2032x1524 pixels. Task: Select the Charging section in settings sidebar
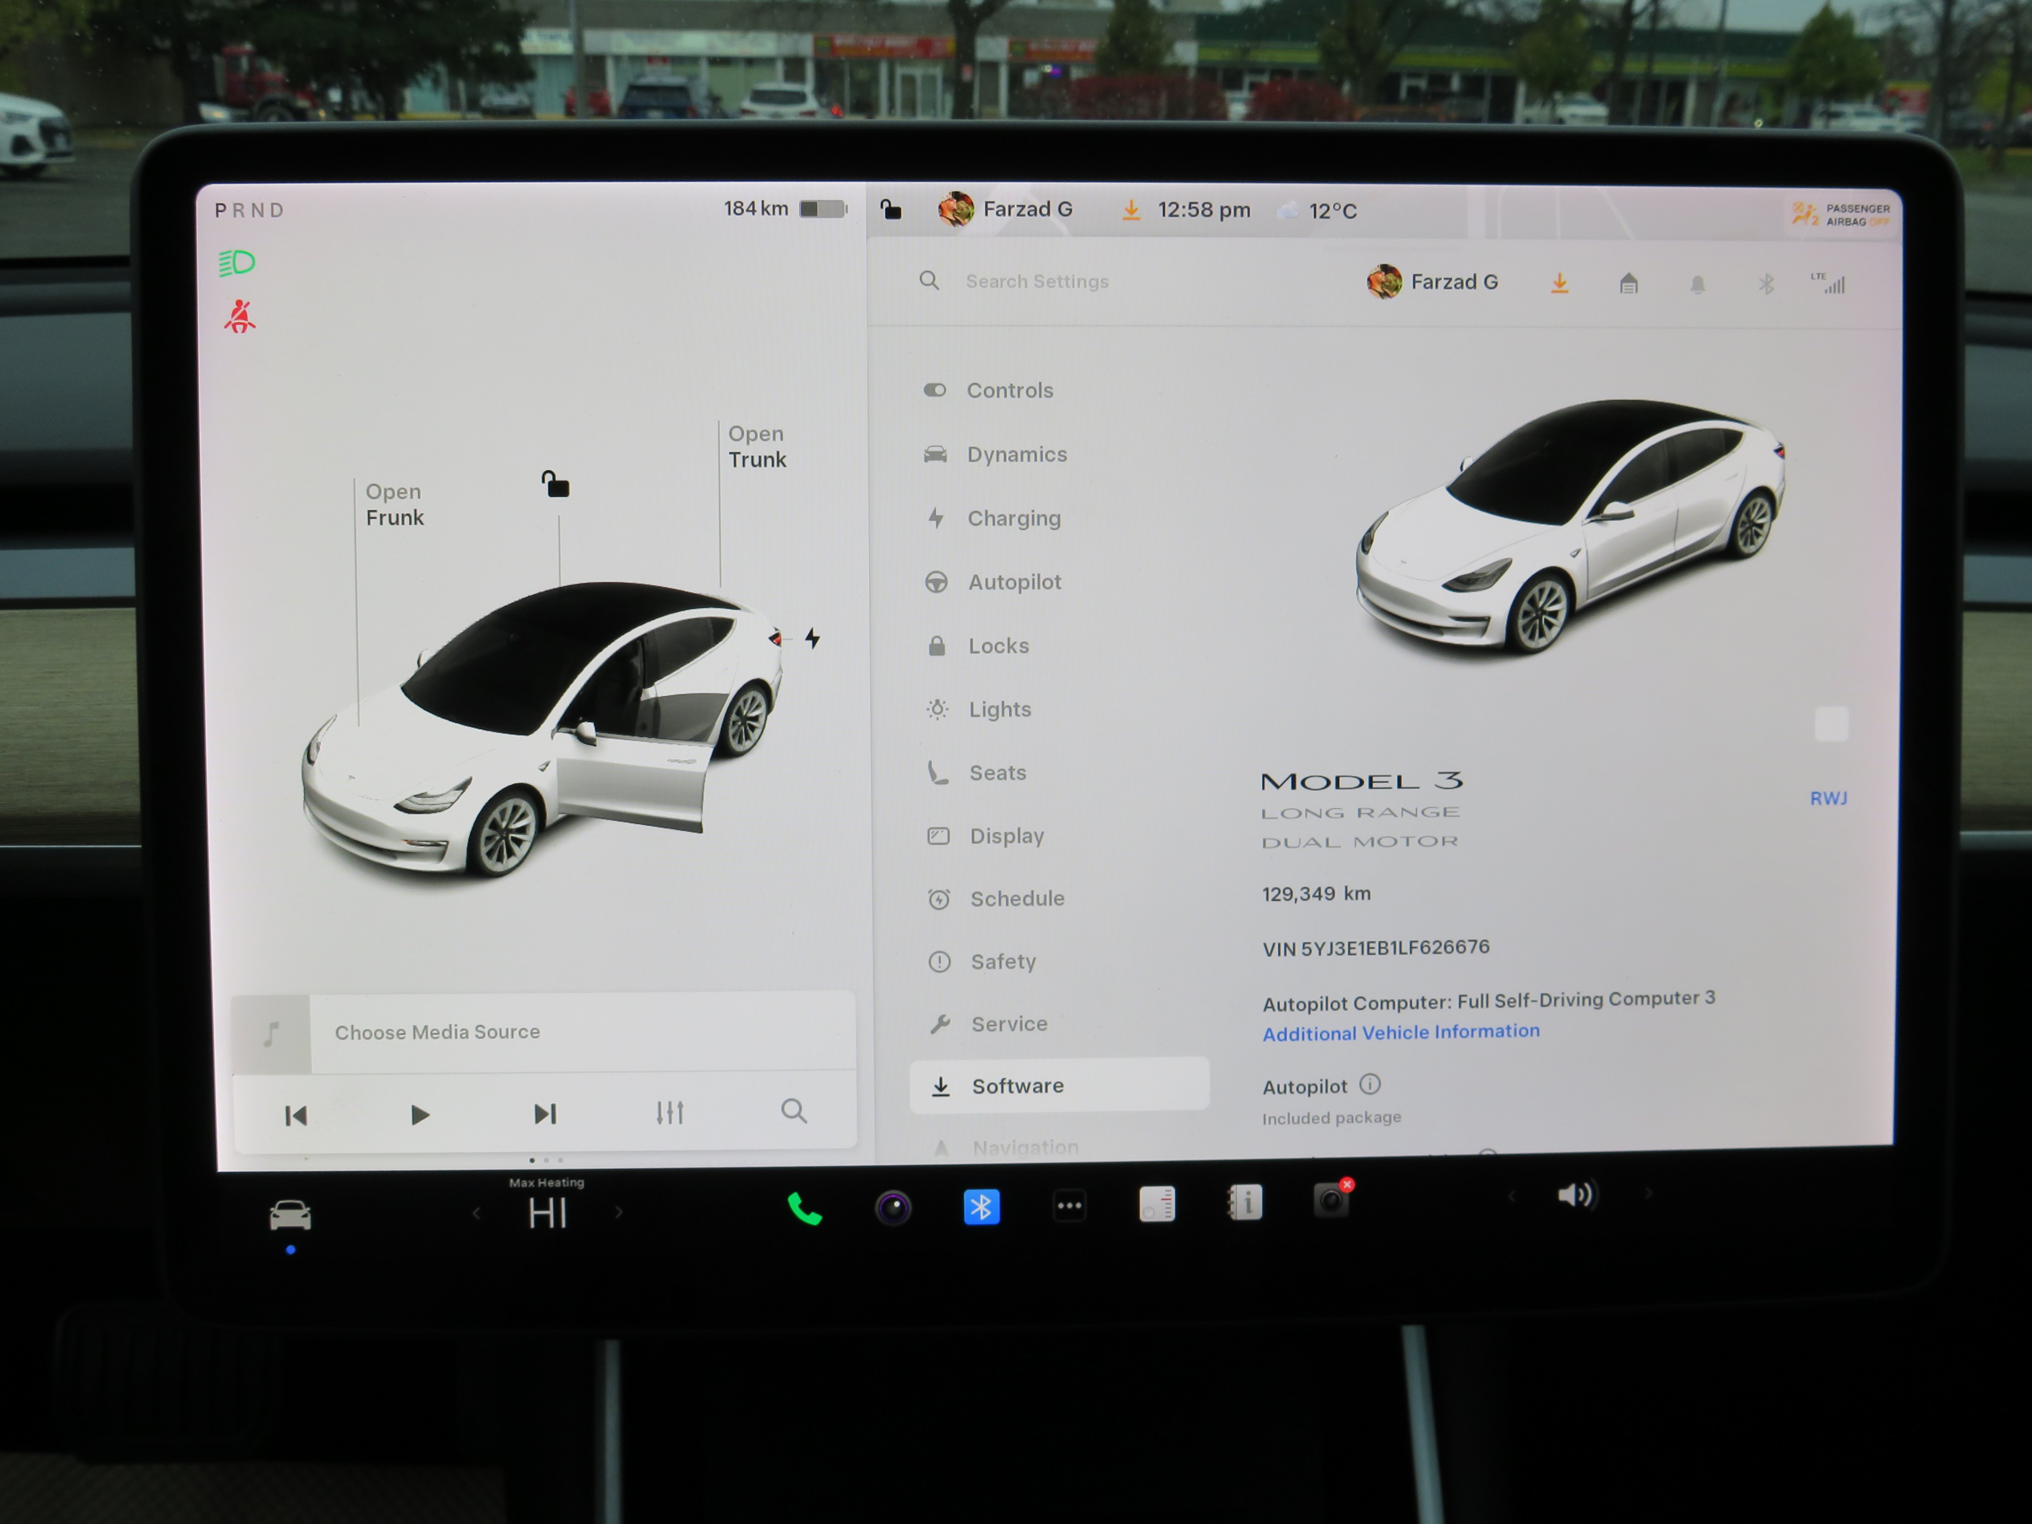click(x=1014, y=518)
